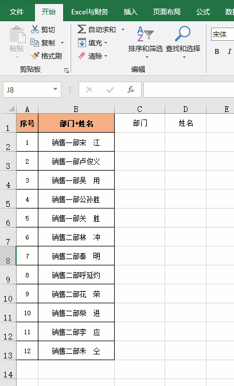Expand the Fill dropdown arrow
This screenshot has height=386, width=234.
point(106,43)
